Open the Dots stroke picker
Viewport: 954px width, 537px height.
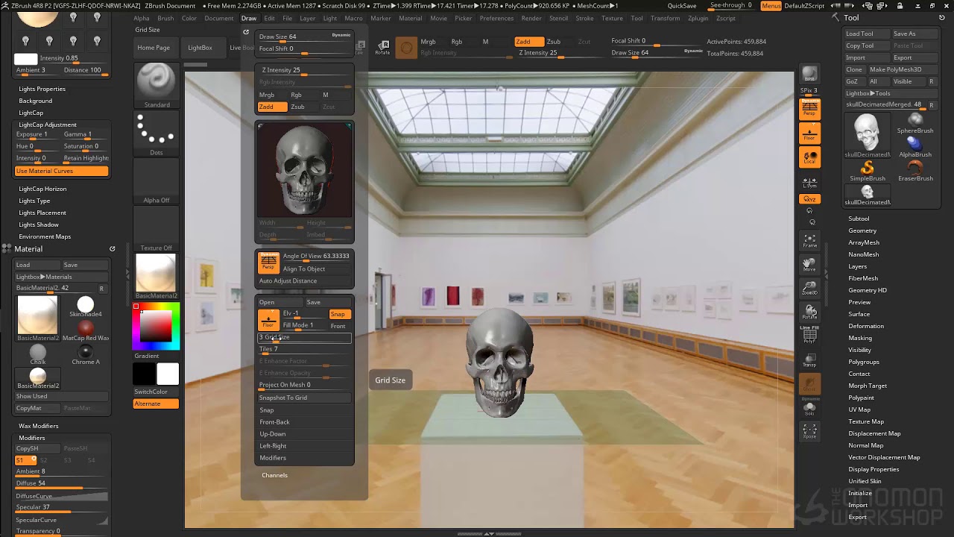(x=157, y=134)
